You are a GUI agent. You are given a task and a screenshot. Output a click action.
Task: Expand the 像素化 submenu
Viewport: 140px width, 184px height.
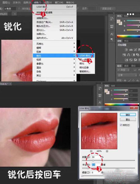tap(55, 63)
